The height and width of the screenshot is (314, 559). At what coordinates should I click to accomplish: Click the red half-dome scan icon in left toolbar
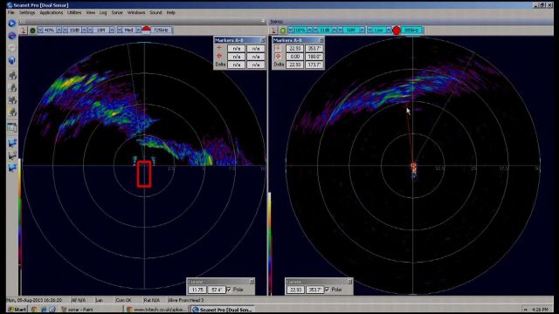point(146,30)
